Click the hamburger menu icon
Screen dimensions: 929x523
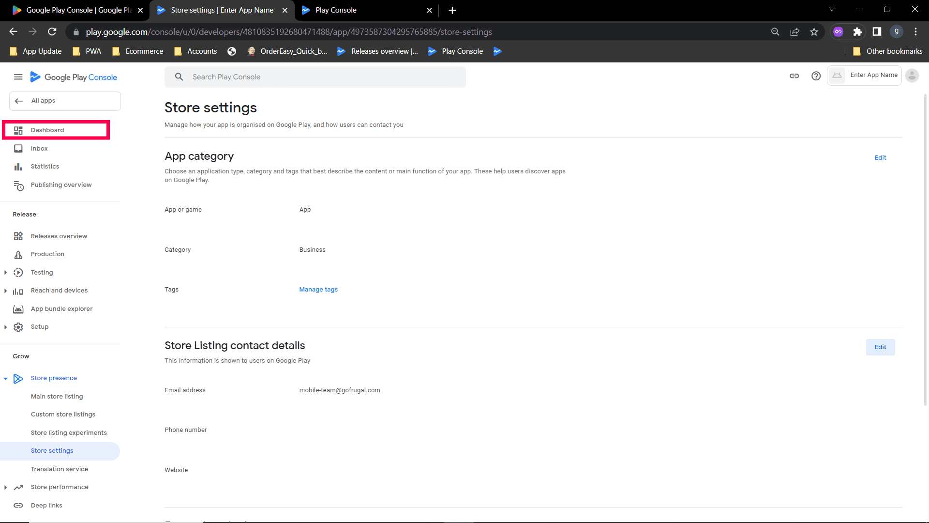pos(18,77)
